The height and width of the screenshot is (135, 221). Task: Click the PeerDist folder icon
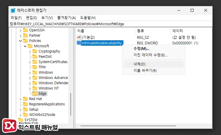pos(35,57)
